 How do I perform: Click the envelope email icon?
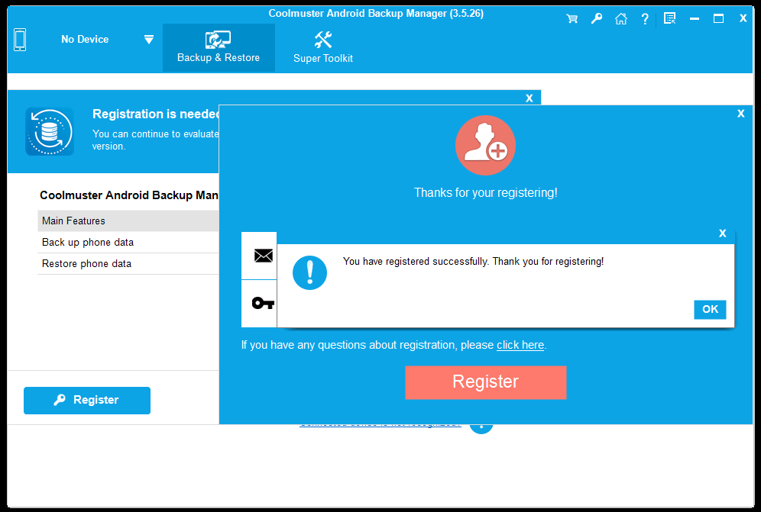263,256
